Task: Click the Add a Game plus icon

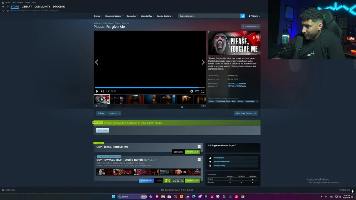Action: [3, 190]
